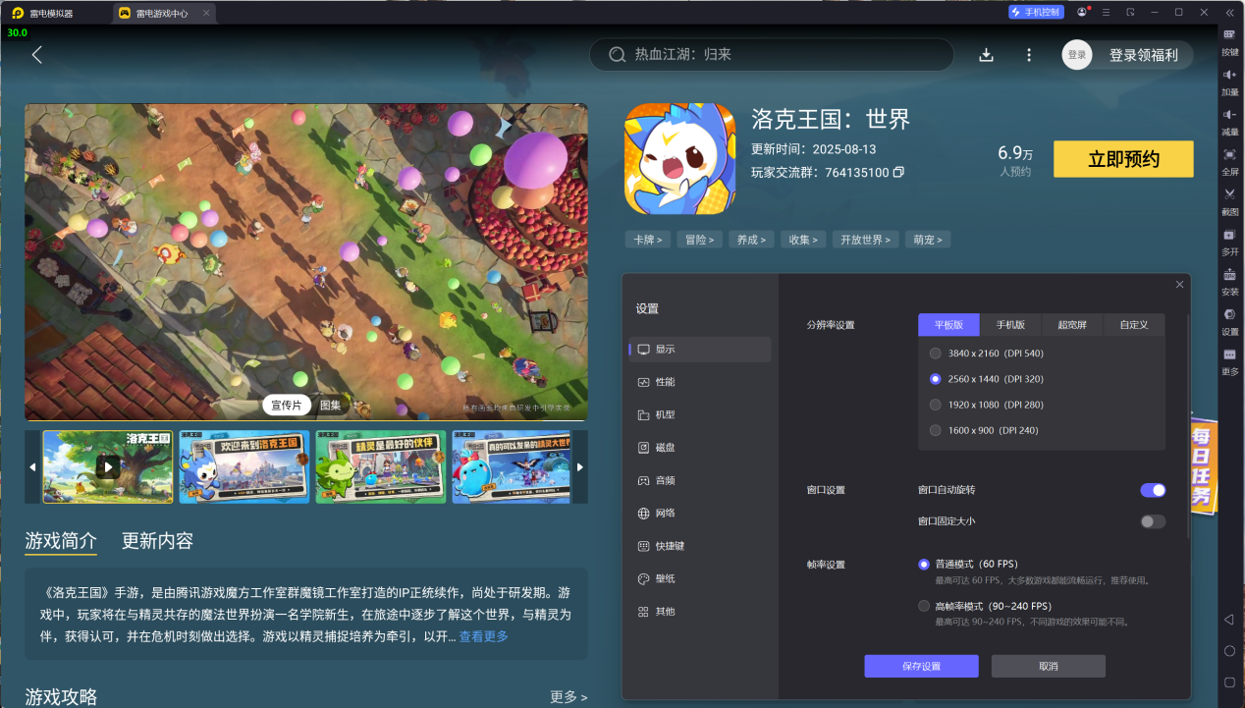Open the 养成 tag

pos(752,240)
